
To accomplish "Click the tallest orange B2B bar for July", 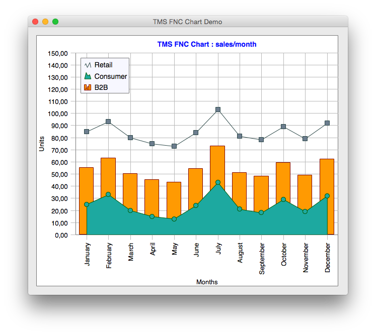I will coord(217,163).
